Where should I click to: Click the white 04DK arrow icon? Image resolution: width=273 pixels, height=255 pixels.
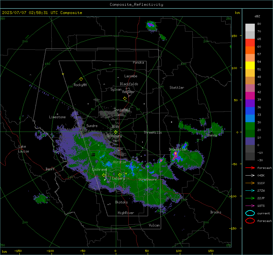(250, 176)
